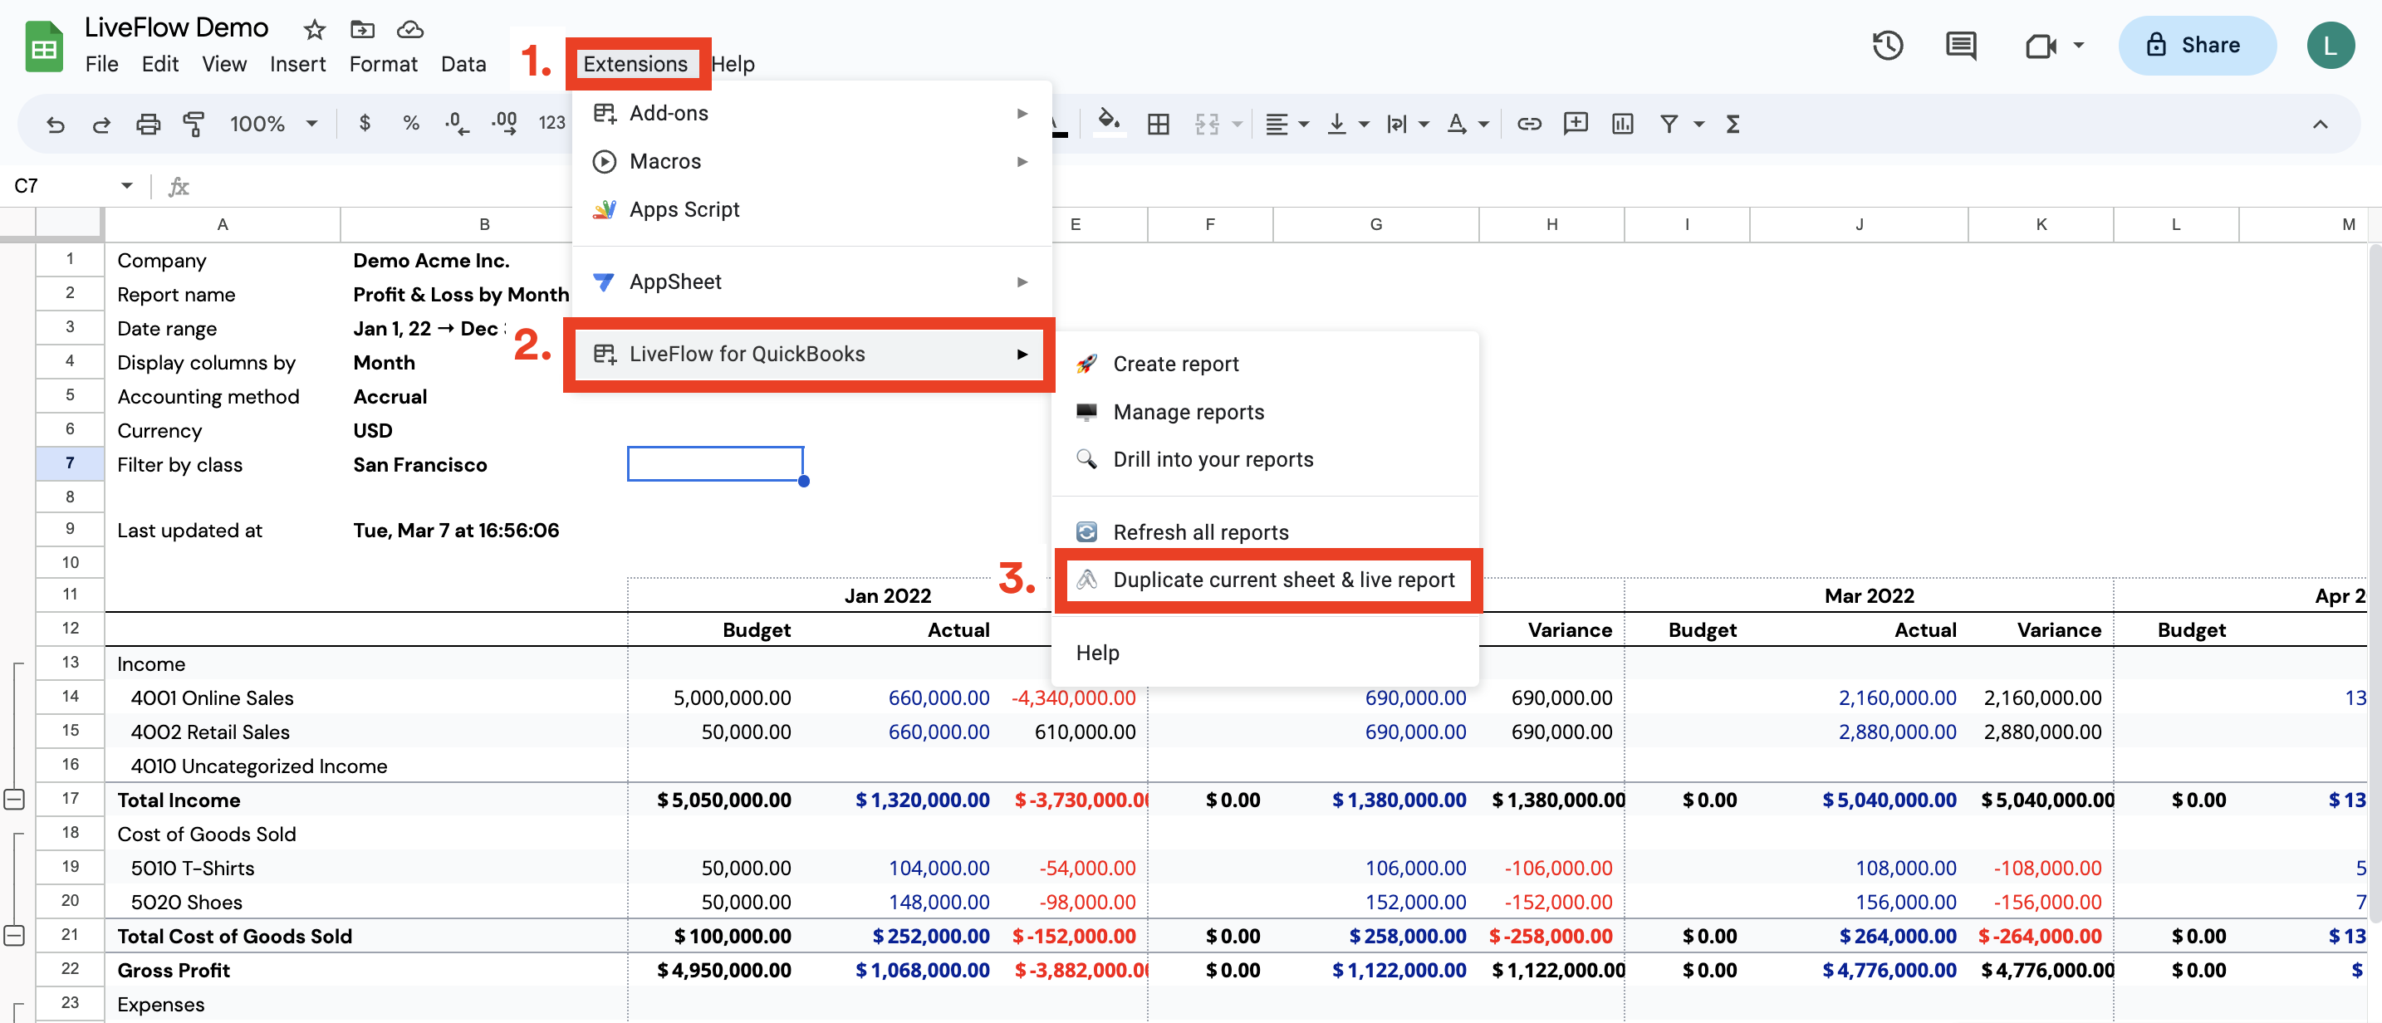Click the Extensions menu
This screenshot has height=1023, width=2382.
pyautogui.click(x=635, y=64)
